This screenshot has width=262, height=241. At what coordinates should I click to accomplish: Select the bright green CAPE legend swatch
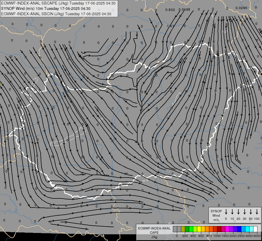click(x=191, y=229)
